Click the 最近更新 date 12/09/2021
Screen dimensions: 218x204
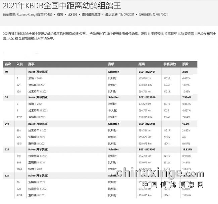coord(126,15)
